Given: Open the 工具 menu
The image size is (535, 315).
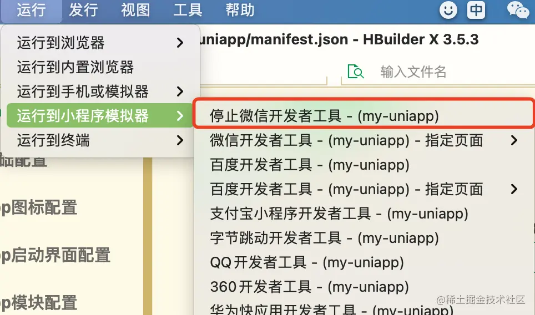Looking at the screenshot, I should click(188, 9).
